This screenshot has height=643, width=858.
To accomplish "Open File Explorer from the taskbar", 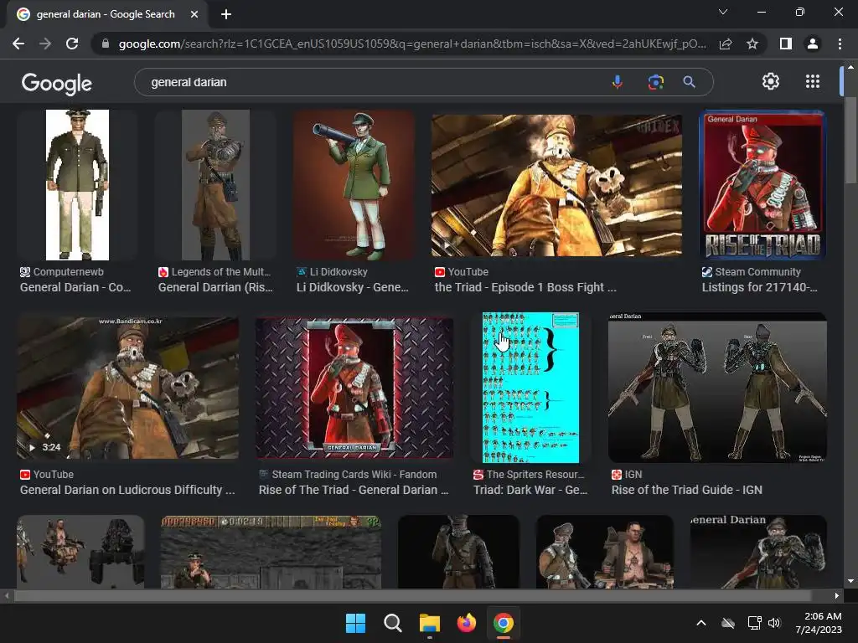I will (430, 623).
